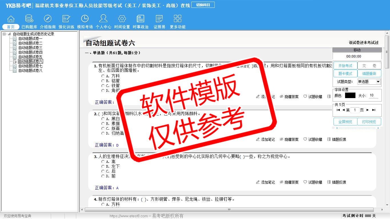Click the 全屏预览 button
The image size is (390, 219).
(x=345, y=122)
